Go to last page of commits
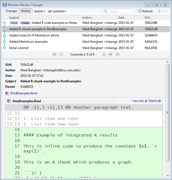The image size is (172, 180). coord(117,54)
